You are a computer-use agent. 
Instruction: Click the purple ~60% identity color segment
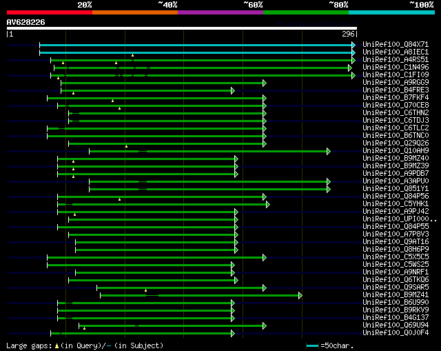(x=220, y=12)
